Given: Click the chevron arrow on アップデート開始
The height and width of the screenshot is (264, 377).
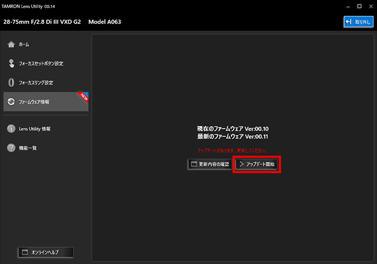Looking at the screenshot, I should point(242,164).
